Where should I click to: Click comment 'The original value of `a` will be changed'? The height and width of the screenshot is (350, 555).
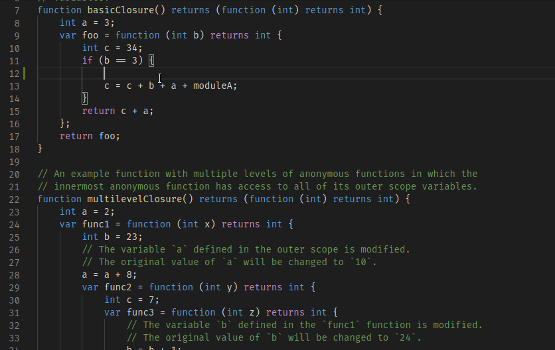click(x=229, y=262)
